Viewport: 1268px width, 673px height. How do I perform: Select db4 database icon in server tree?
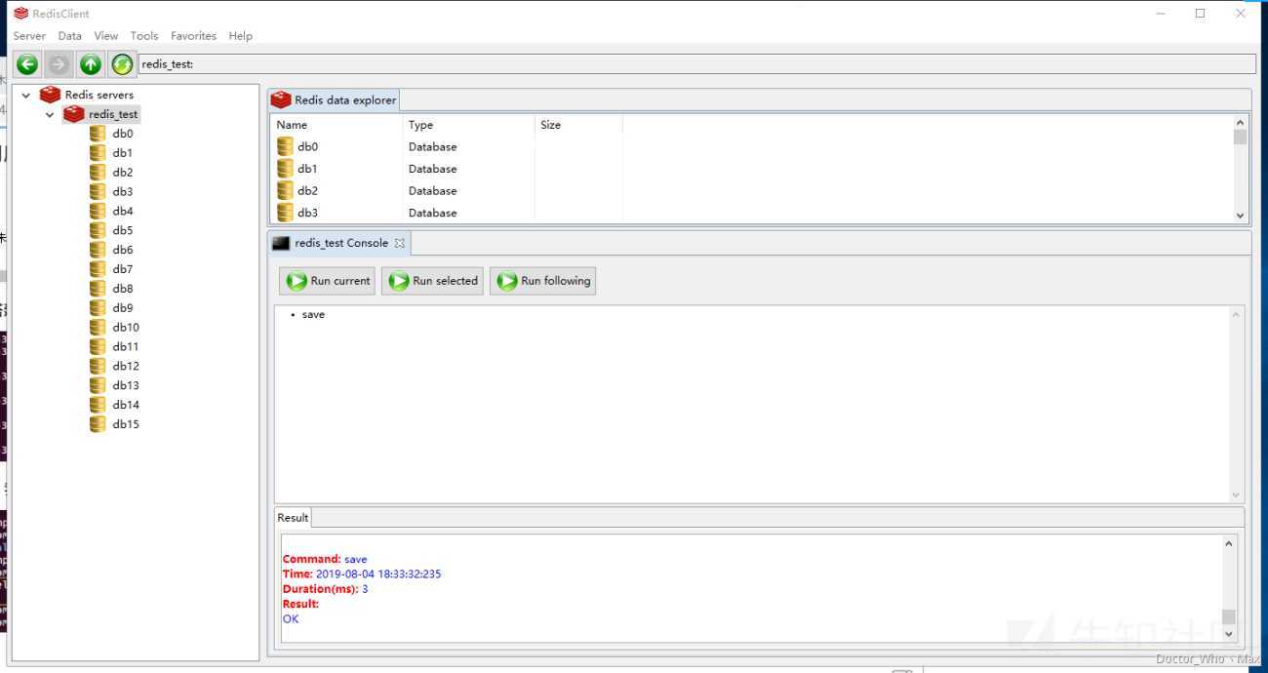tap(98, 212)
